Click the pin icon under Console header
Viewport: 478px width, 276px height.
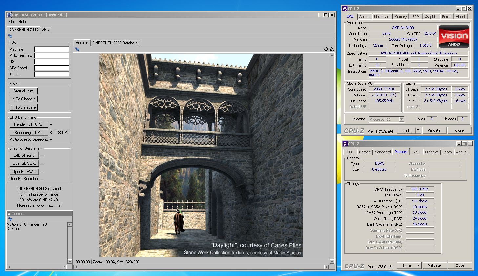point(10,219)
